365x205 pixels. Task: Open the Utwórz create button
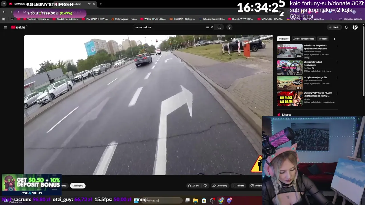[334, 27]
